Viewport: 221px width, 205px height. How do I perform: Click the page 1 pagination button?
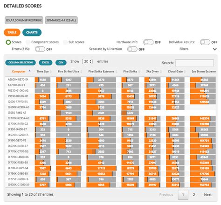pyautogui.click(x=183, y=195)
